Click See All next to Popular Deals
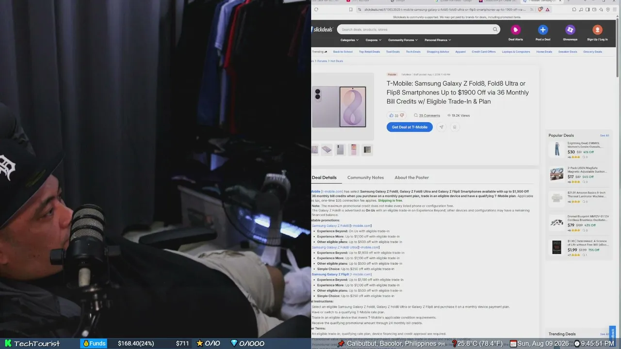Screen dimensions: 621x349 tap(605, 136)
